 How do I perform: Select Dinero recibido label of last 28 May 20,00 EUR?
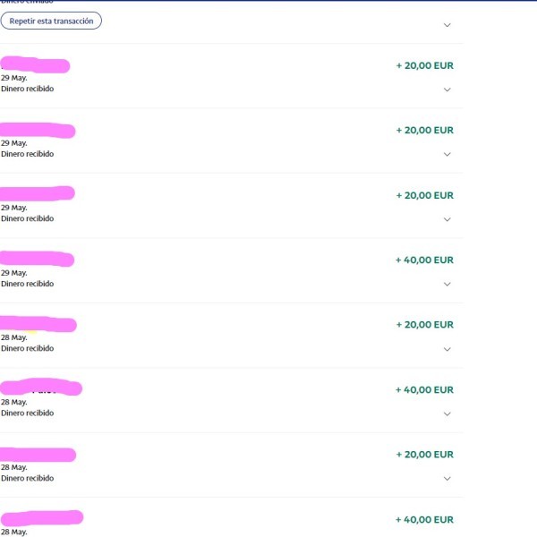point(28,478)
